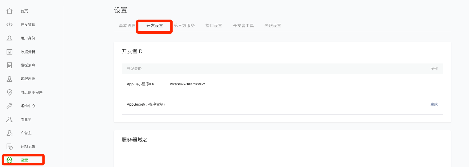Click the violation records icon
Screen dimensions: 469x167
pos(9,146)
